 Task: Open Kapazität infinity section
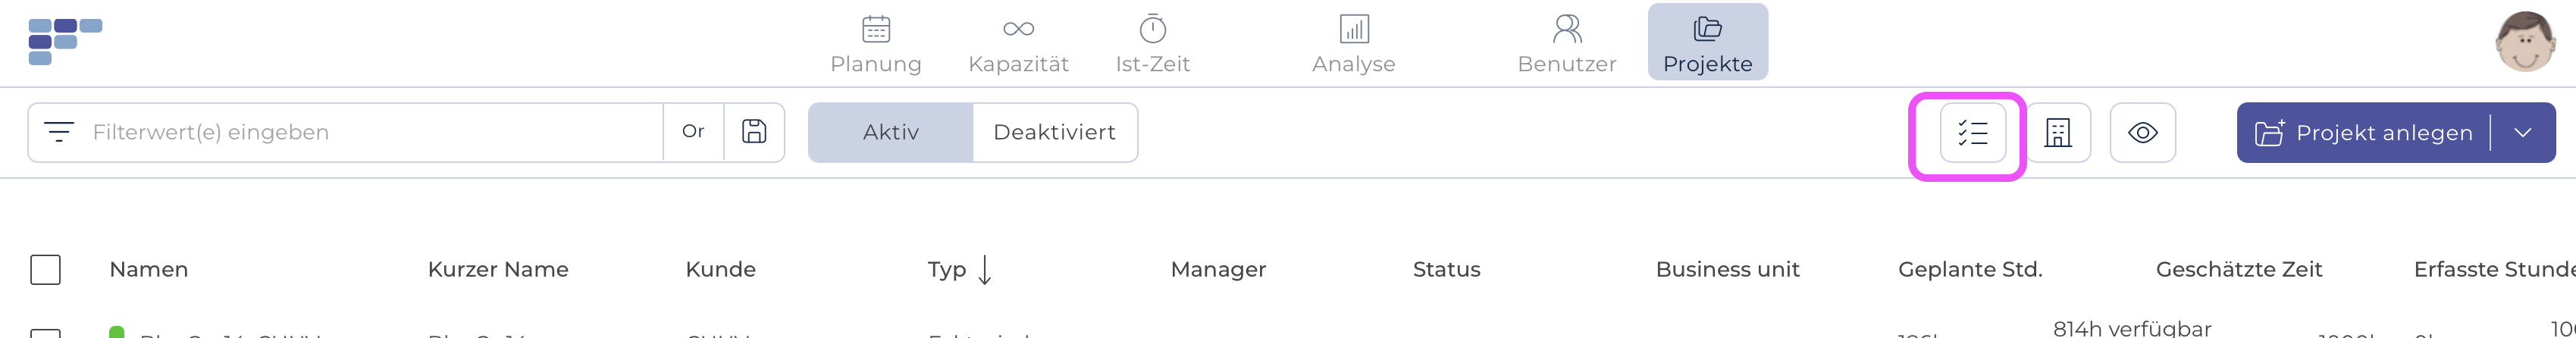click(1018, 43)
